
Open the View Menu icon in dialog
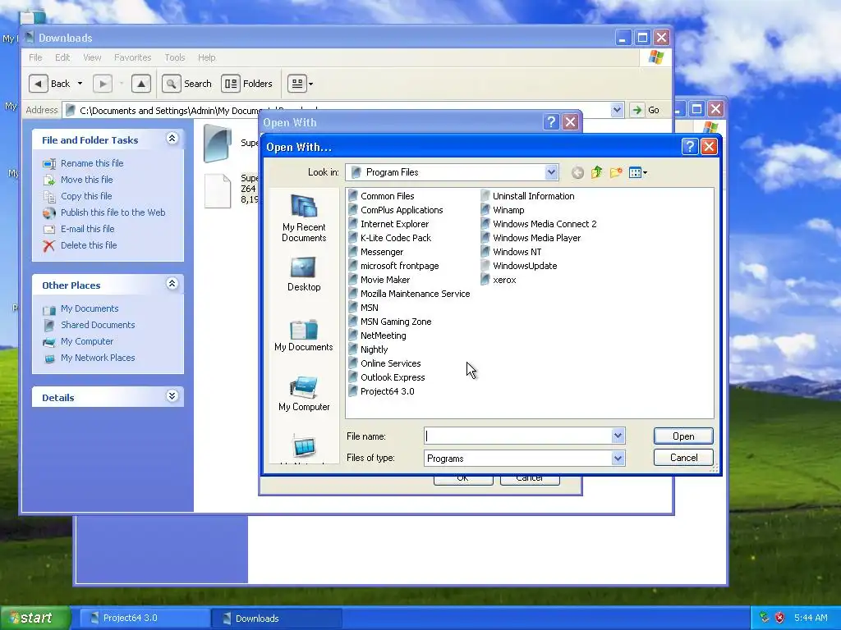coord(637,172)
